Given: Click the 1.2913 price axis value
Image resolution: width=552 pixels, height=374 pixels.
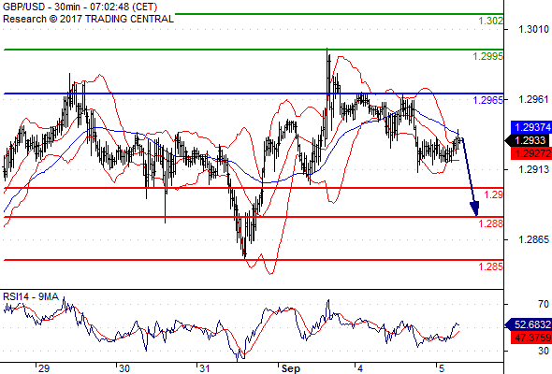Looking at the screenshot, I should click(533, 169).
